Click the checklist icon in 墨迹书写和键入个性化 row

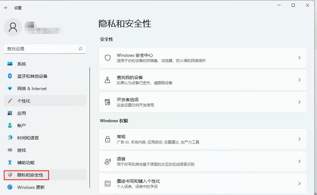(108, 184)
